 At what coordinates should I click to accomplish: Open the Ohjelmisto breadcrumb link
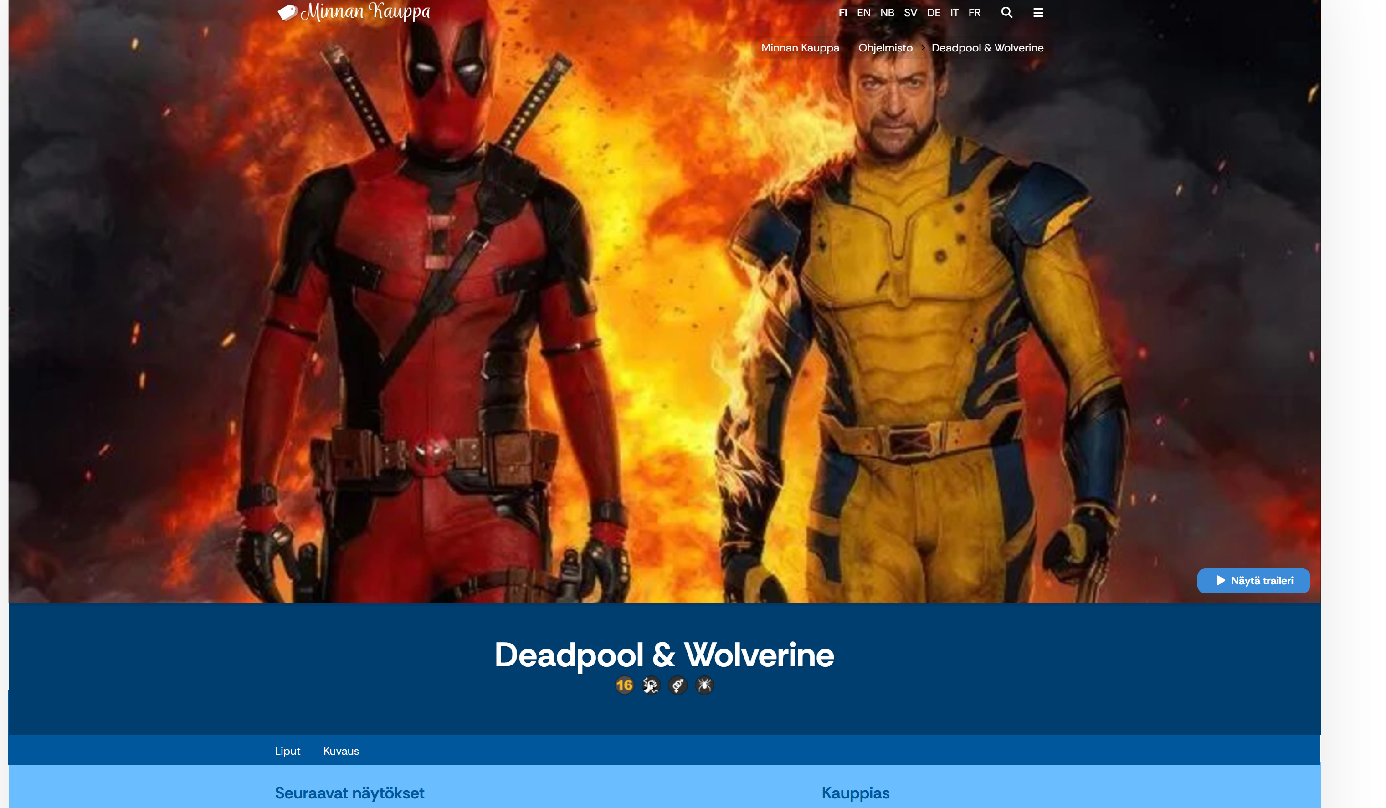[886, 48]
